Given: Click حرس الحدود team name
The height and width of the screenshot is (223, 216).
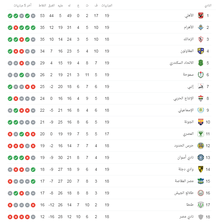Looking at the screenshot, I should (184, 146).
